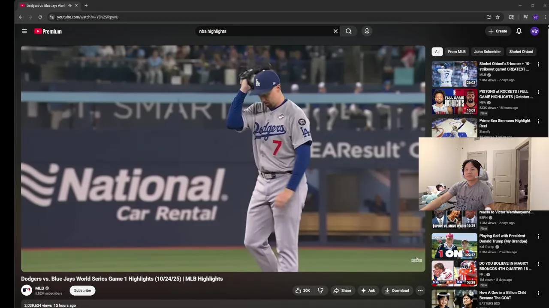Open options for Prime Ben Simmons video
This screenshot has width=549, height=308.
coord(538,121)
